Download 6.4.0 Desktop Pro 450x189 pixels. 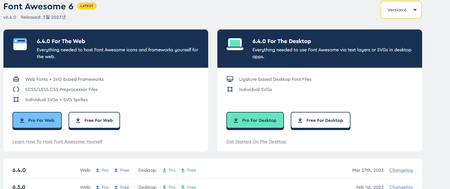tap(169, 170)
